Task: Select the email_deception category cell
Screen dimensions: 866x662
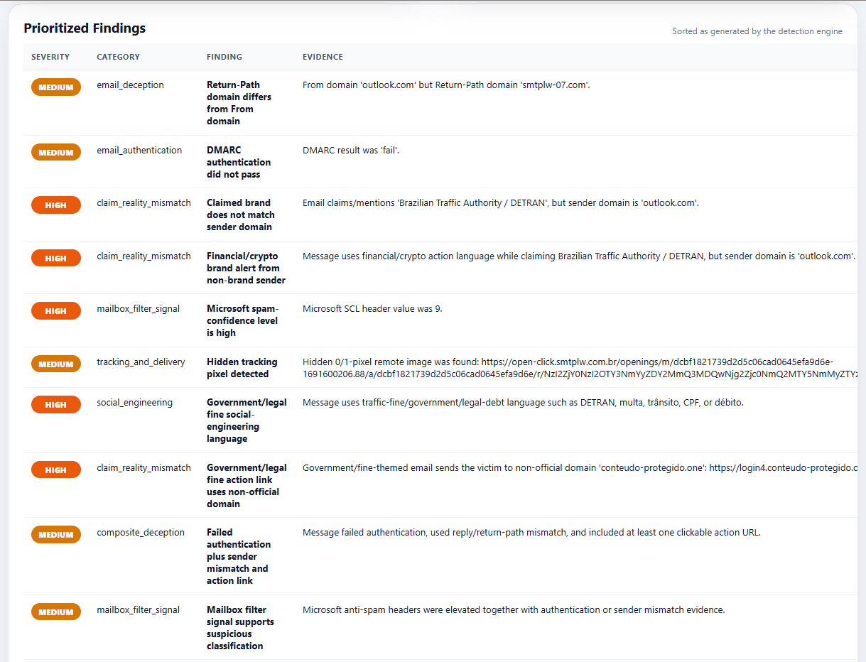Action: [130, 85]
